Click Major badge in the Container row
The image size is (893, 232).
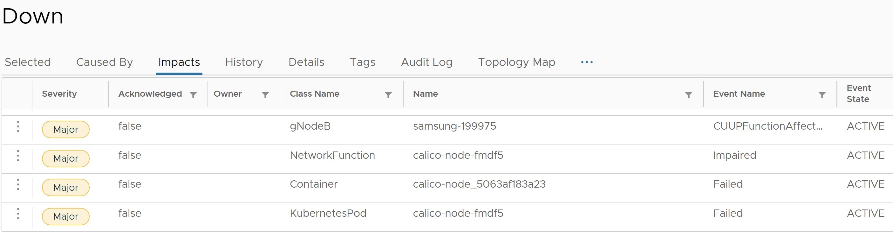pyautogui.click(x=65, y=188)
